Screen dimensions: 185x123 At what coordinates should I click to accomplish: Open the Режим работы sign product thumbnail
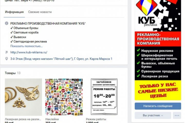[104, 97]
